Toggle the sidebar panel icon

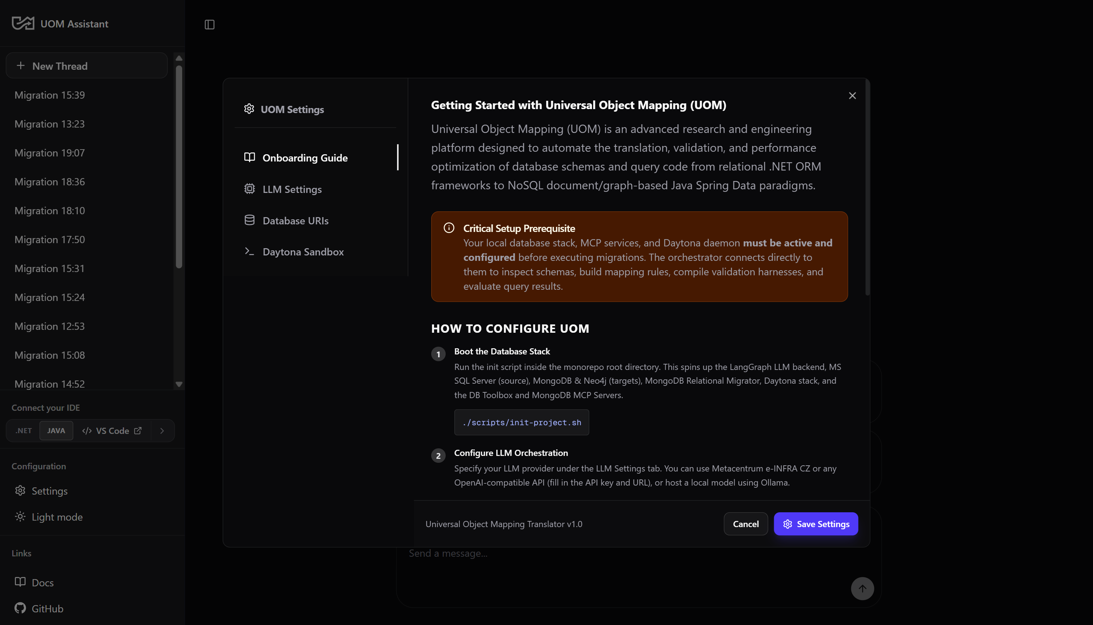point(210,25)
